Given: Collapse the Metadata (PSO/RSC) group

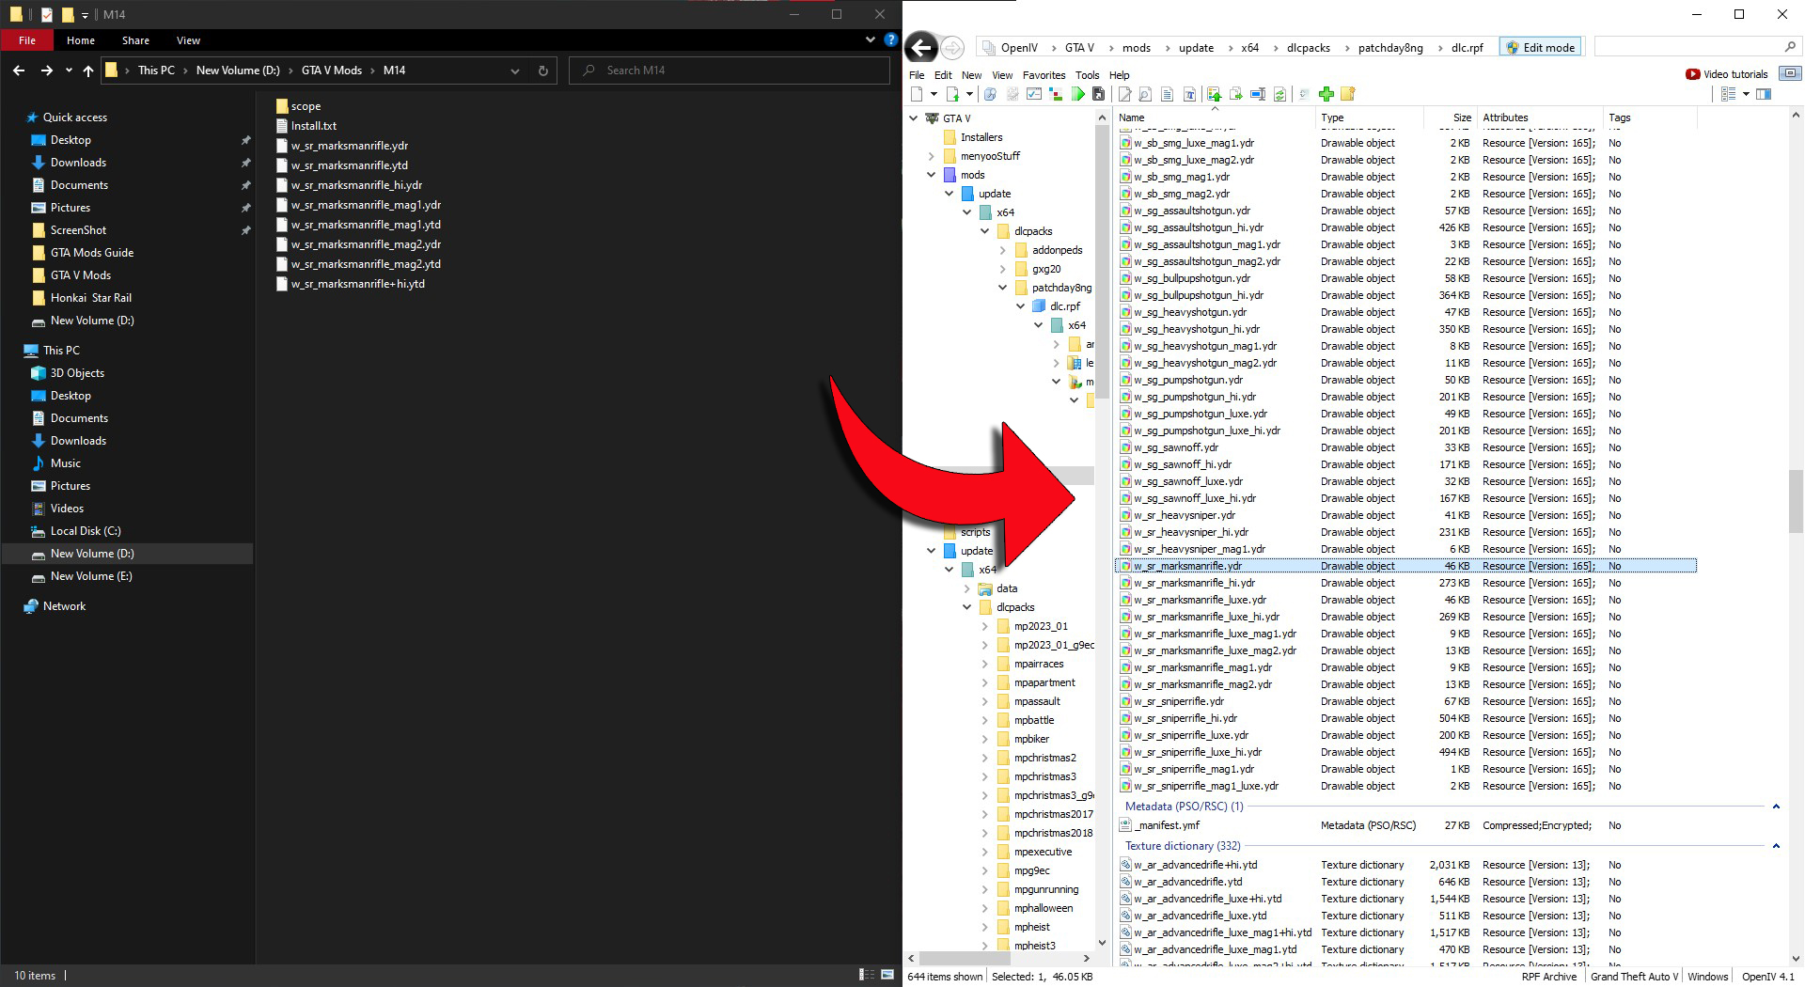Looking at the screenshot, I should click(1776, 807).
